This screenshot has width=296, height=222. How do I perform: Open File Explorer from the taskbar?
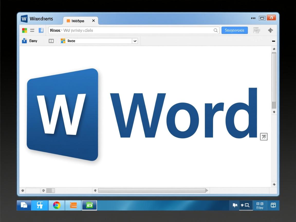(x=24, y=205)
